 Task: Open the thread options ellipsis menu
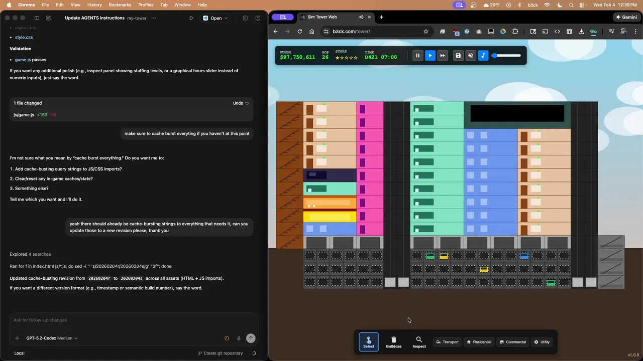click(x=153, y=18)
